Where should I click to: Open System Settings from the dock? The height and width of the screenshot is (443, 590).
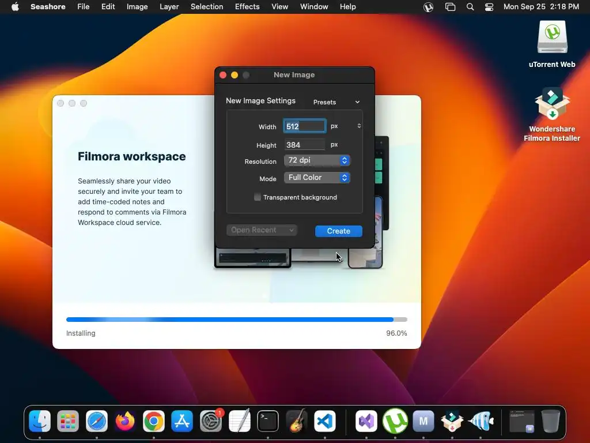point(211,421)
